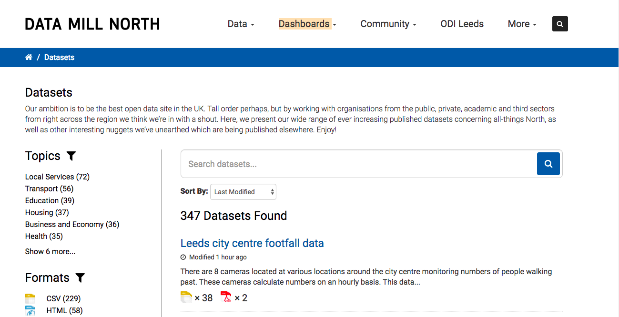Click the yellow CSV icon under footfall dataset
This screenshot has height=317, width=619.
[x=186, y=297]
